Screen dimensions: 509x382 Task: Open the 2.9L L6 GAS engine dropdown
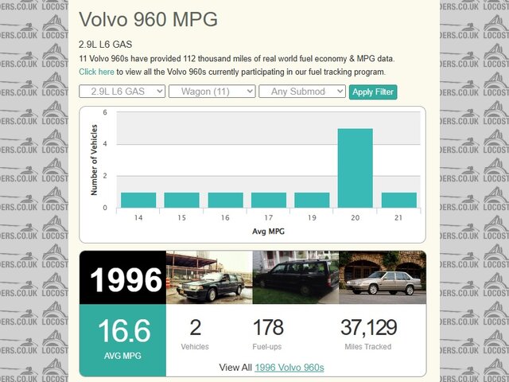tap(122, 92)
